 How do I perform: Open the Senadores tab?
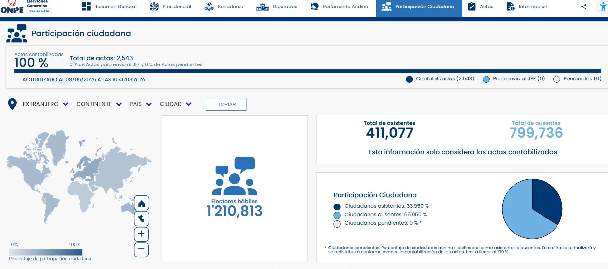[x=224, y=7]
